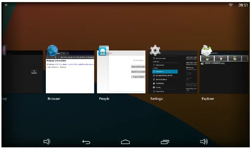251x150 pixels.
Task: Tap the Wi-Fi status icon
Action: tap(231, 5)
